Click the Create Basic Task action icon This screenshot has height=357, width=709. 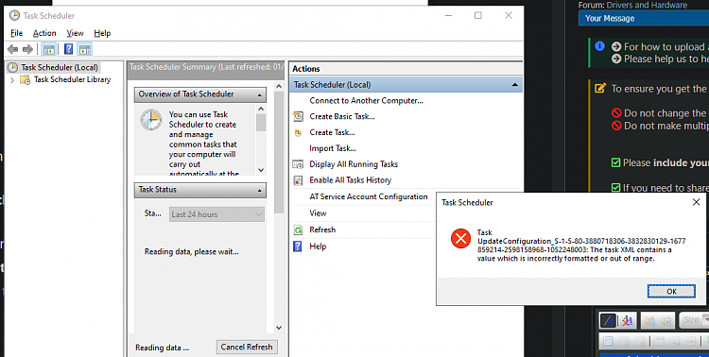298,116
